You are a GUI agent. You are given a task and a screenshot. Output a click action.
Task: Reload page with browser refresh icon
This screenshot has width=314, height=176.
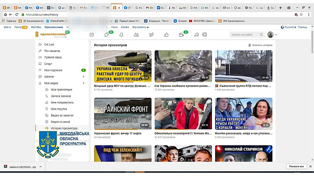[17, 15]
